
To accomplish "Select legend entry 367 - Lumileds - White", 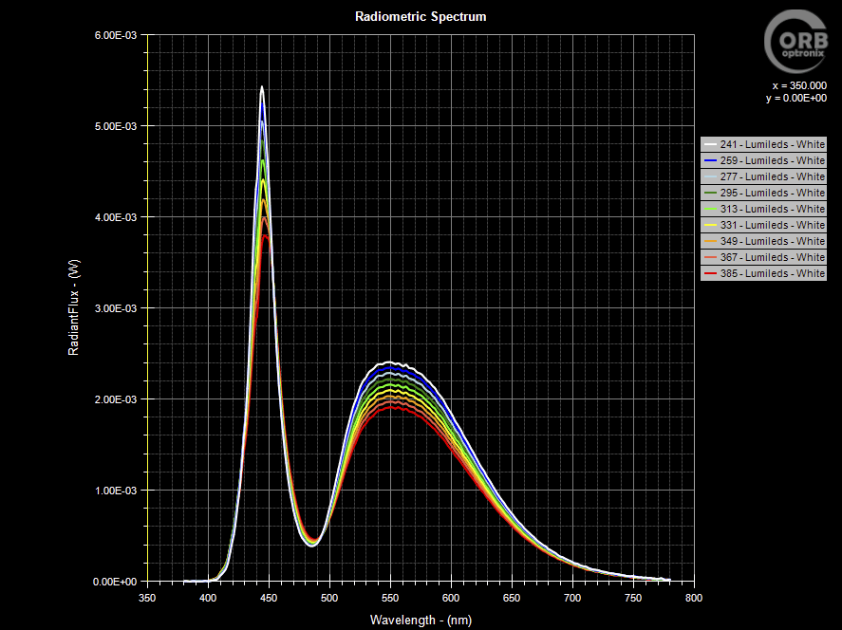I will [763, 257].
